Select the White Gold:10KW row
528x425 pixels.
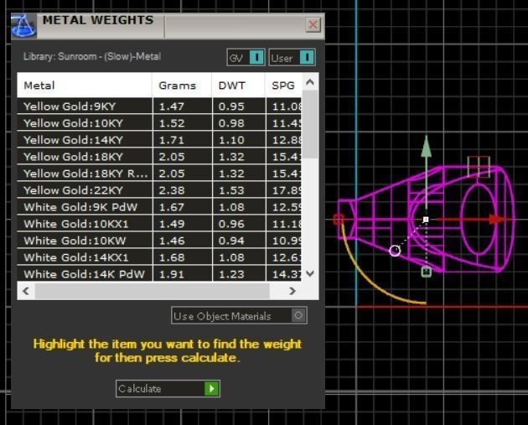[159, 241]
